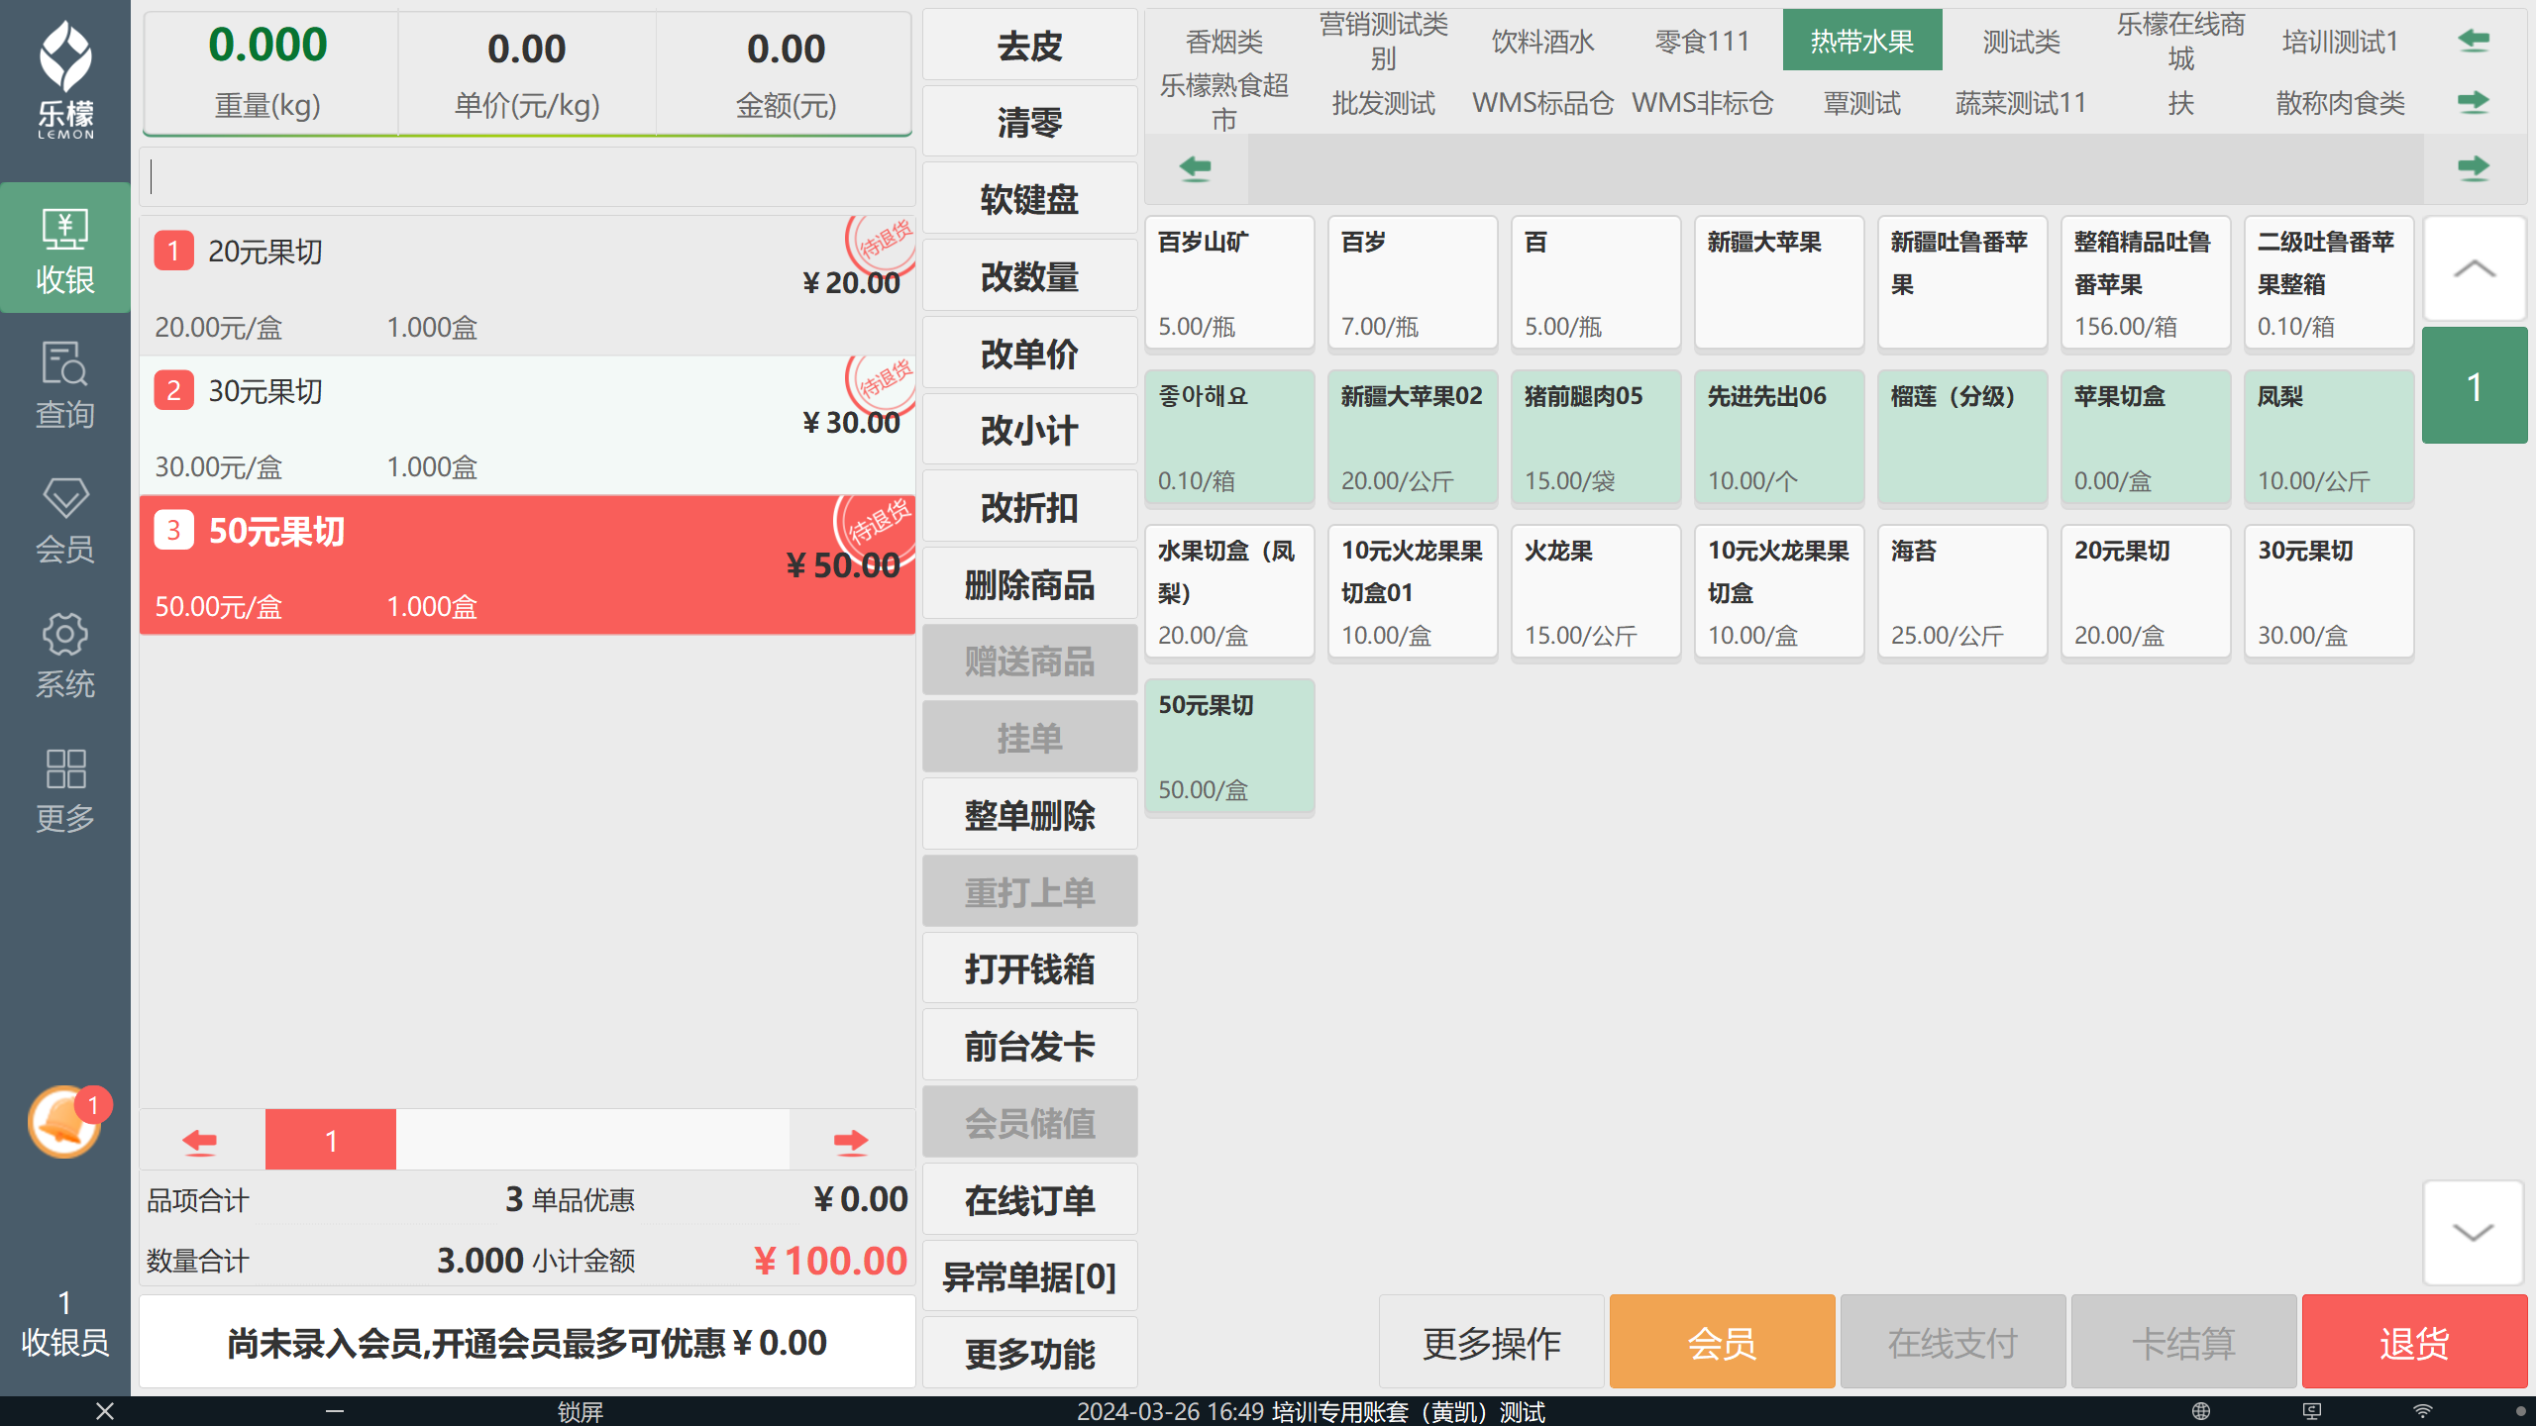The height and width of the screenshot is (1426, 2536).
Task: Add product 榴莲（分级）
Action: [x=1962, y=438]
